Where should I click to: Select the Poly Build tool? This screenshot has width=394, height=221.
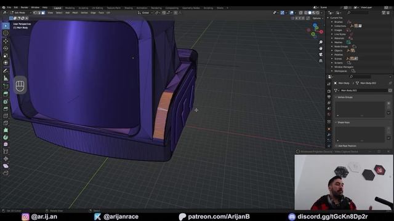tap(6, 130)
